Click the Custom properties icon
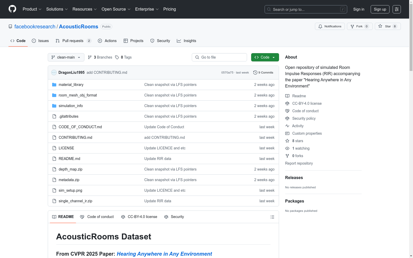This screenshot has width=413, height=258. click(x=287, y=133)
